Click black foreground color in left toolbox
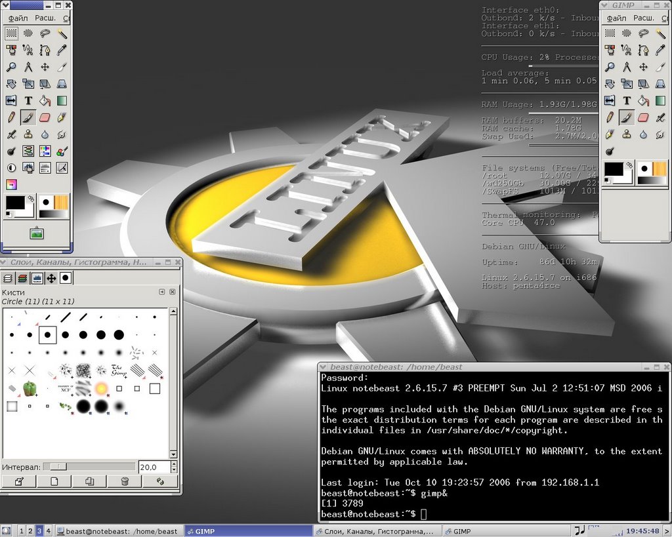 (15, 203)
